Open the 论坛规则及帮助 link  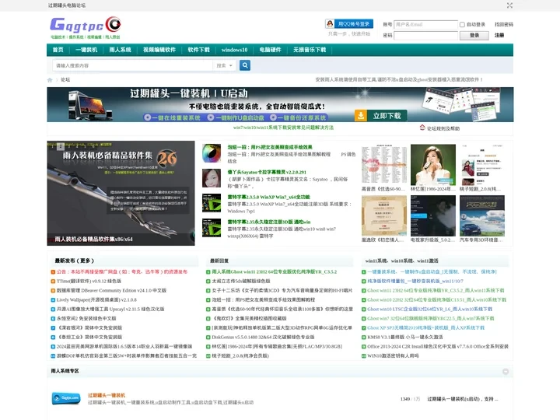pos(443,128)
